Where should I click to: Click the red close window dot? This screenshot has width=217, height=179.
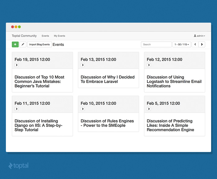[13, 27]
